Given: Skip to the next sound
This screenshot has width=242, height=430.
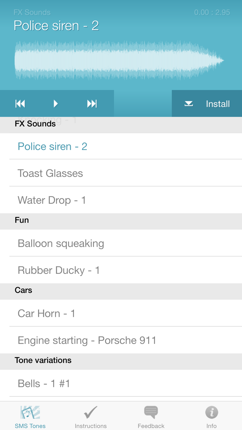Looking at the screenshot, I should [x=91, y=103].
